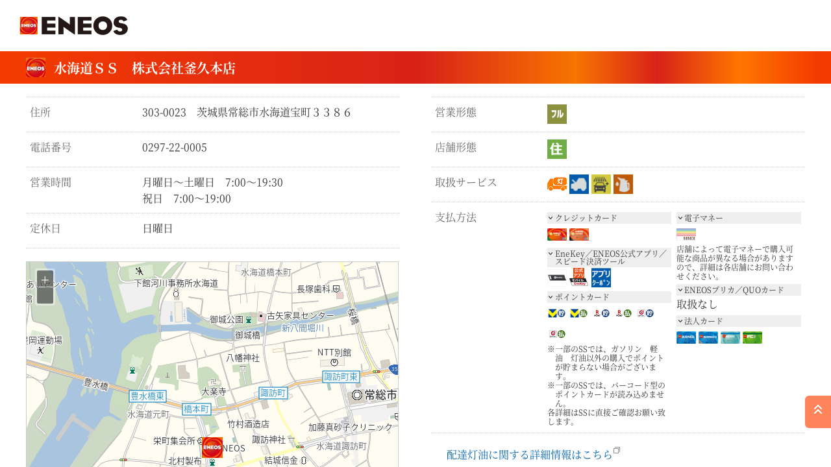Click the d Point earn (貯) icon
Screen dimensions: 831x467
(645, 313)
